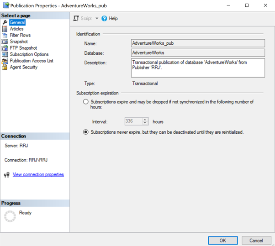
Task: Decrease the interval hours with down arrow
Action: click(x=145, y=123)
